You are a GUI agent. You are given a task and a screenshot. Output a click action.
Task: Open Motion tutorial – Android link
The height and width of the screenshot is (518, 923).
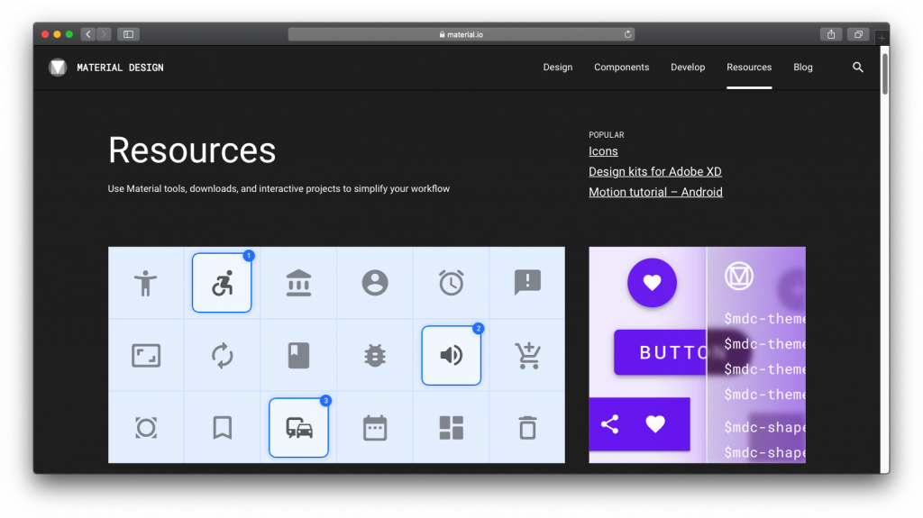tap(656, 192)
